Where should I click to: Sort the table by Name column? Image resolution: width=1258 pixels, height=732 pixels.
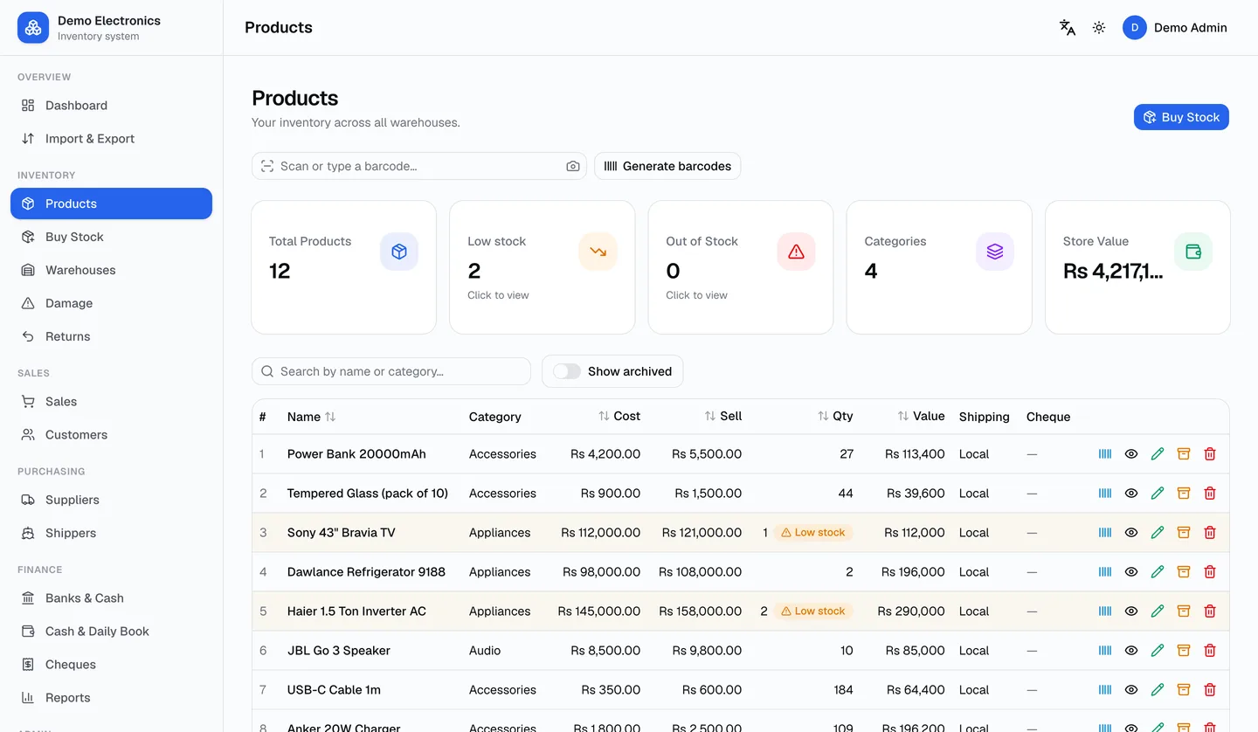pyautogui.click(x=311, y=417)
